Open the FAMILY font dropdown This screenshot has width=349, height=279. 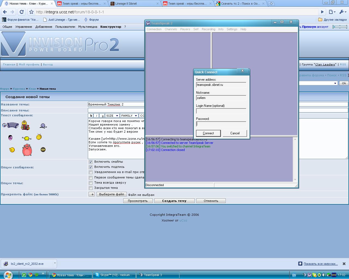pos(129,116)
